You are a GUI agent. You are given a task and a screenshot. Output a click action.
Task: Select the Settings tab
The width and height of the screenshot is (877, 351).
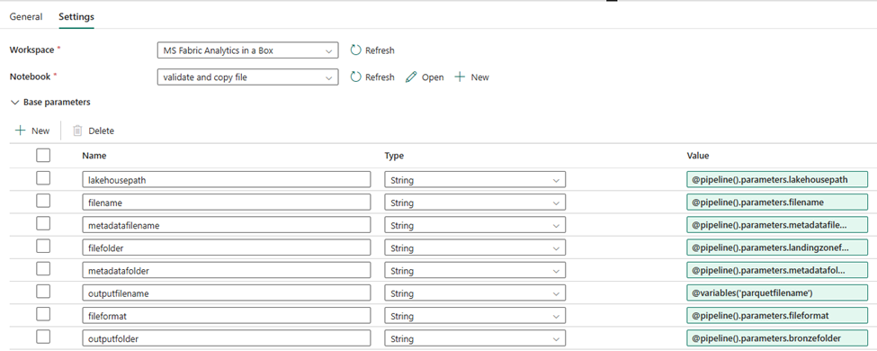(x=76, y=17)
